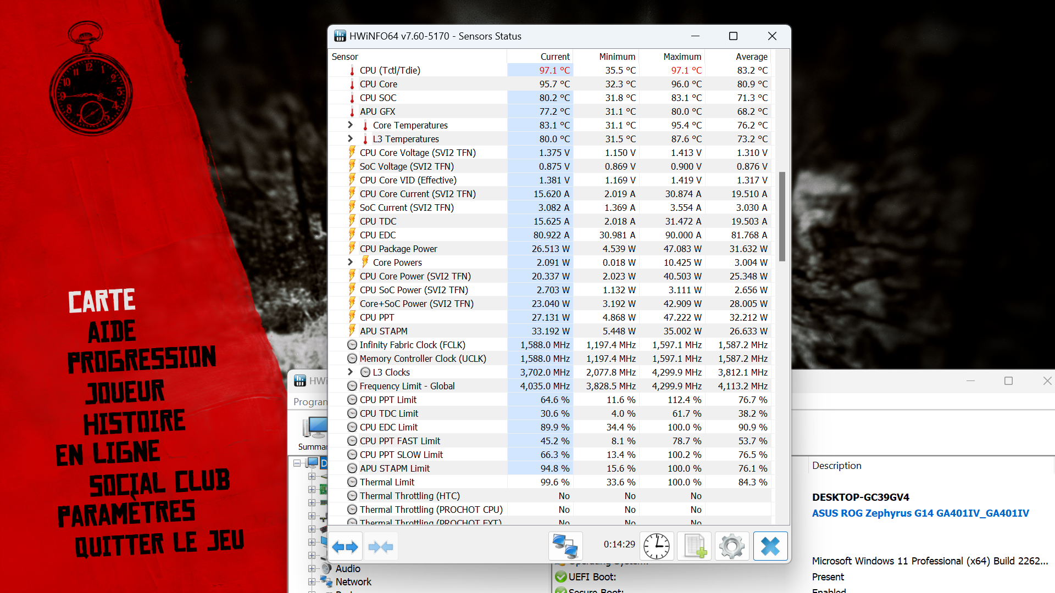The image size is (1055, 593).
Task: Select CARTE in the game pause menu
Action: 102,301
